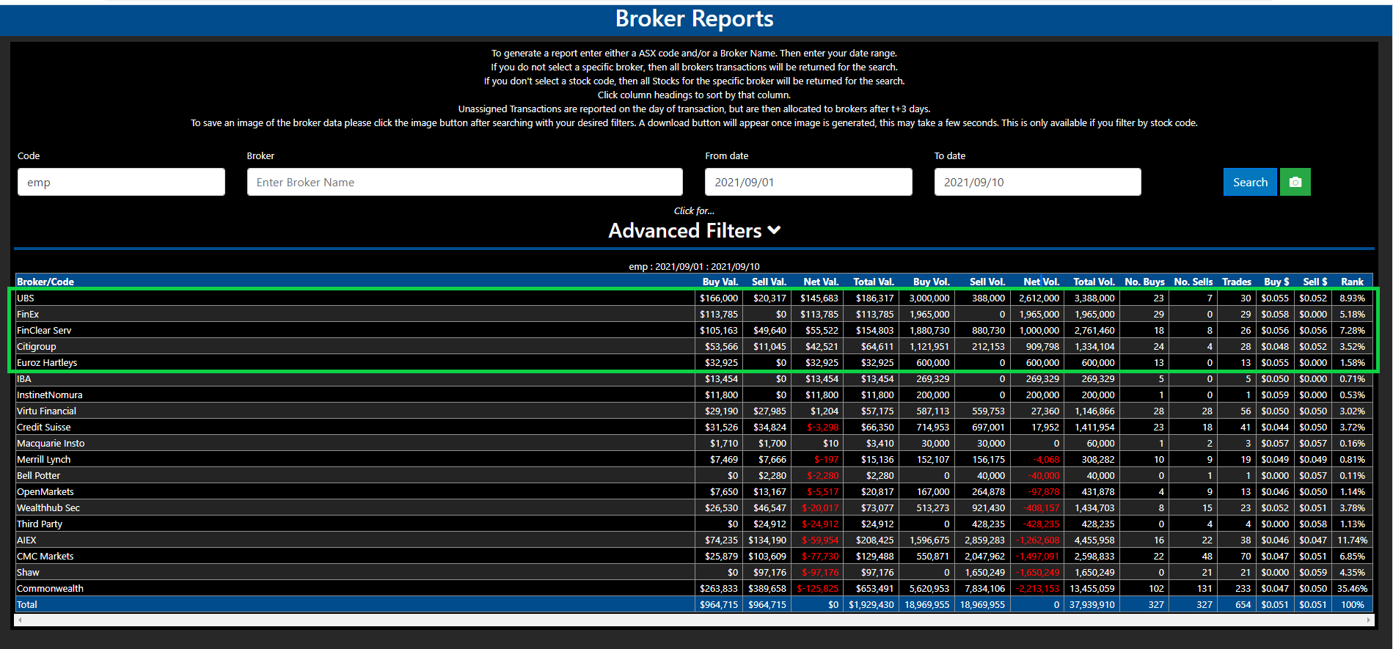Click Credit Suisse net value $-3,298

pos(823,427)
